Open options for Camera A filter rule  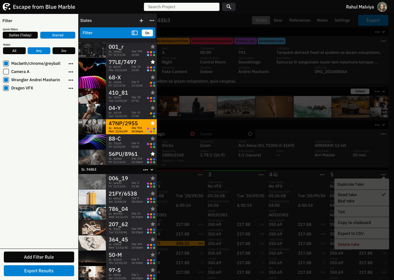71,72
